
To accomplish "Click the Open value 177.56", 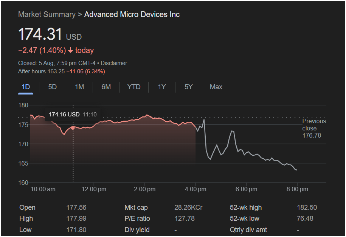I will (76, 208).
